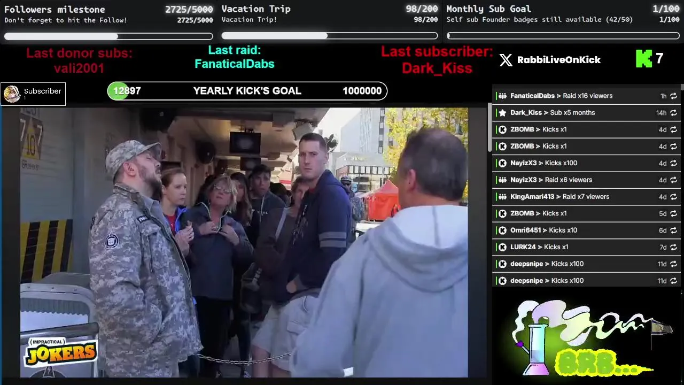Screen dimensions: 684x385
Task: Click the 'Dark_Kiss > Sub x5 months' text
Action: (x=553, y=113)
